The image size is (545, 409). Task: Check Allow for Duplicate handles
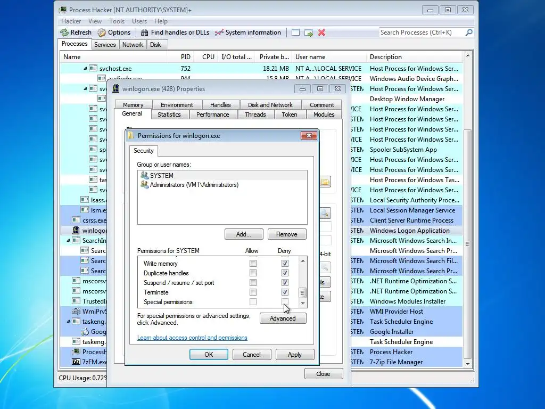pos(253,273)
